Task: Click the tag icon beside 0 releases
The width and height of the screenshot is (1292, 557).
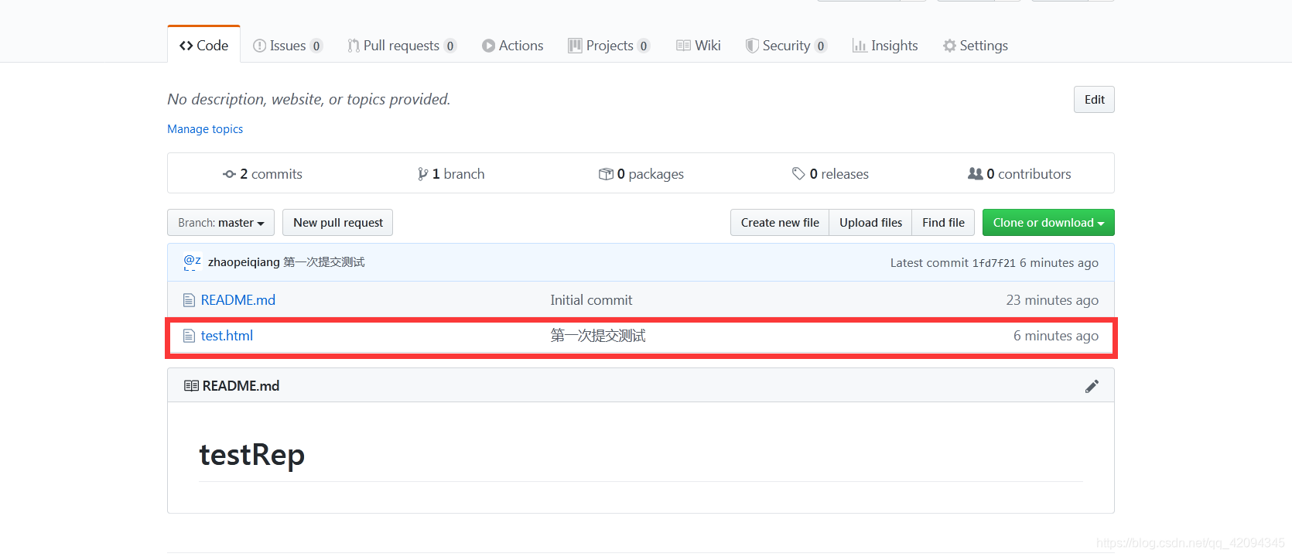Action: [798, 174]
